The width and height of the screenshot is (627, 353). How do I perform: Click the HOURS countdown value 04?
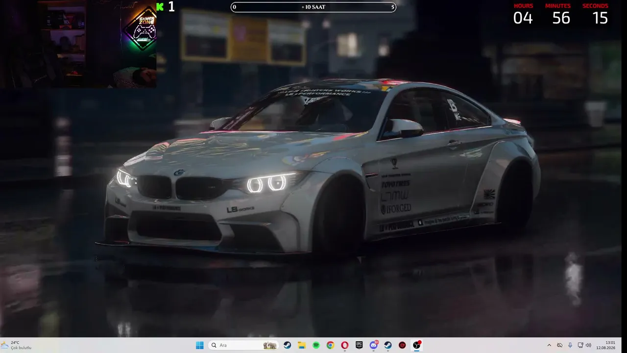pos(523,18)
